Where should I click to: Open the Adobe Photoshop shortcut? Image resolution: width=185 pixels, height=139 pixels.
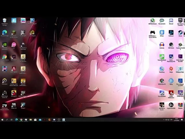click(x=171, y=58)
